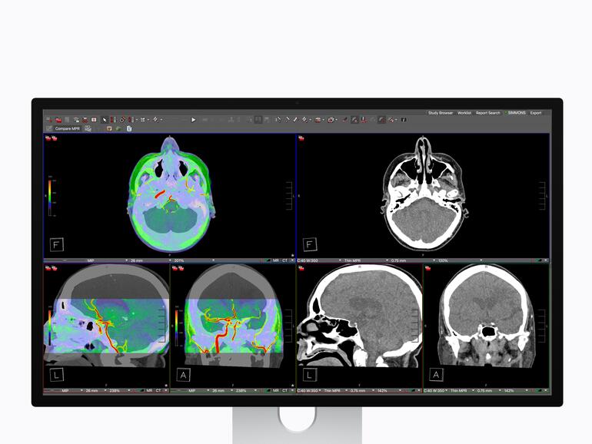
Task: Select the rotate circle tool icon
Action: [122, 120]
